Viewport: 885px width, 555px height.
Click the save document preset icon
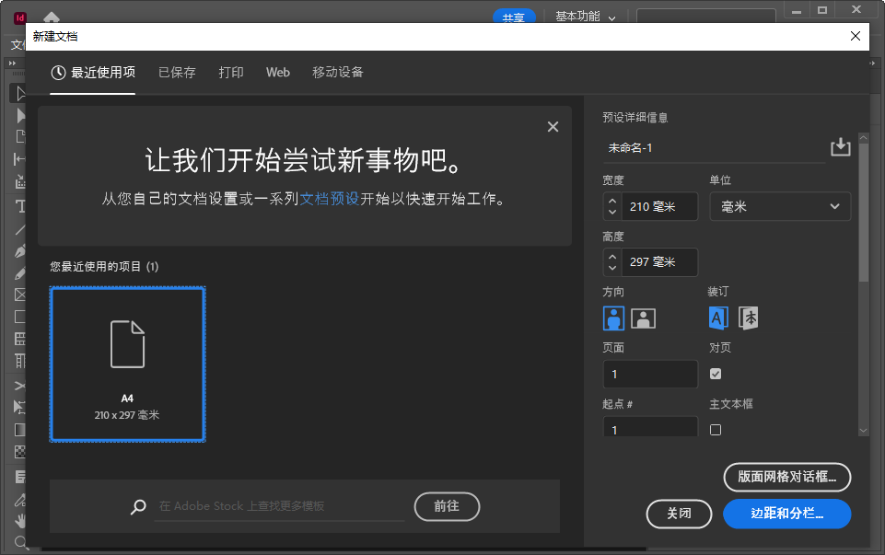click(841, 147)
